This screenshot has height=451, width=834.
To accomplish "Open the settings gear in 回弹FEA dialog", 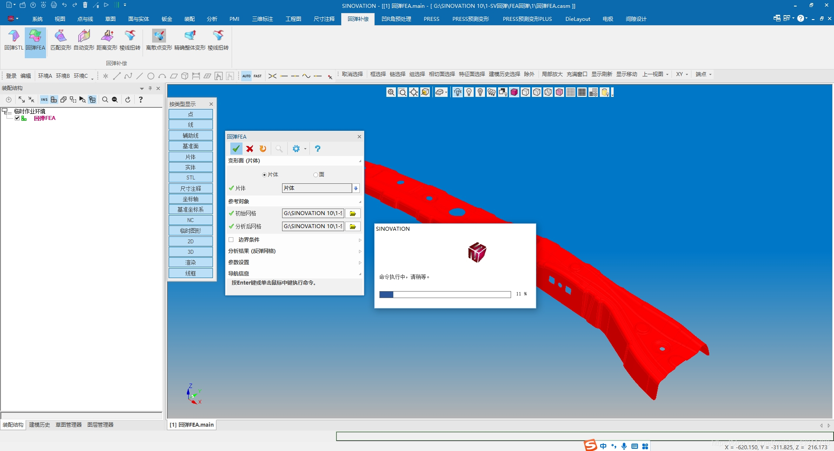I will (296, 149).
